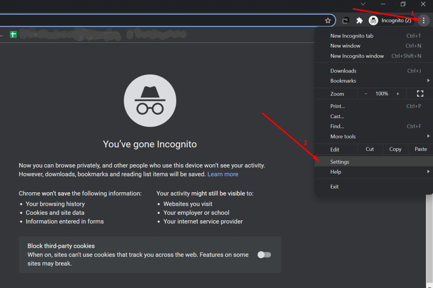Select New Incognito window menu item
433x288 pixels.
coord(374,56)
